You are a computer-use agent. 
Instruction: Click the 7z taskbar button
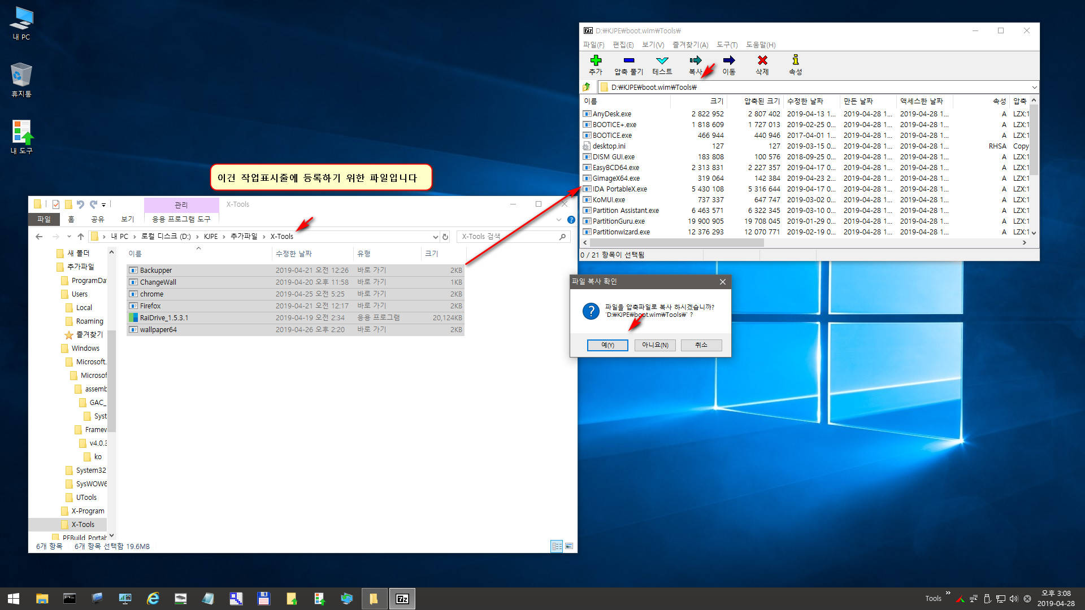tap(402, 599)
